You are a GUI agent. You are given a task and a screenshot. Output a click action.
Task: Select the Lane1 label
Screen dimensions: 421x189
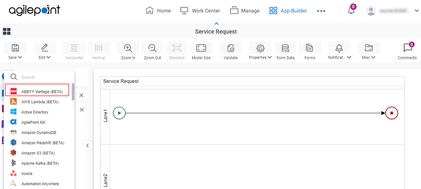pos(106,116)
